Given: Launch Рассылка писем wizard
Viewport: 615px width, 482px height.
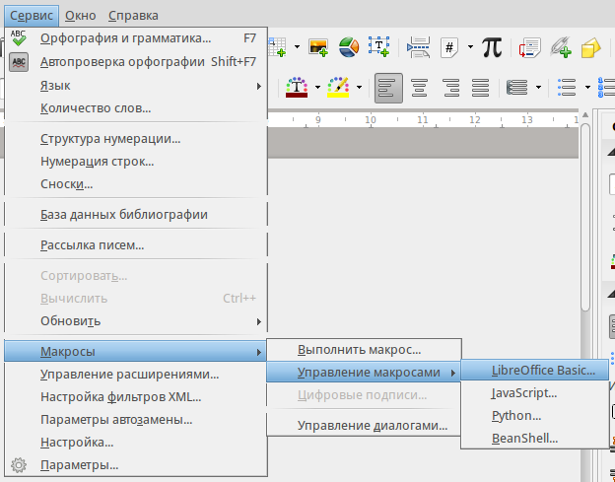Looking at the screenshot, I should pyautogui.click(x=136, y=245).
